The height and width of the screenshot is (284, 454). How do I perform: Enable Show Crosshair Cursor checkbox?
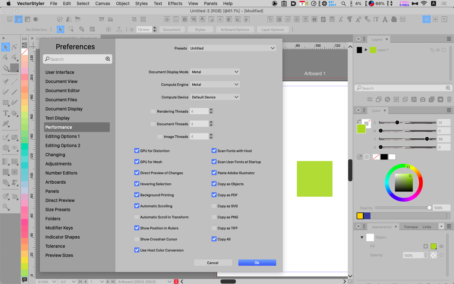(137, 239)
